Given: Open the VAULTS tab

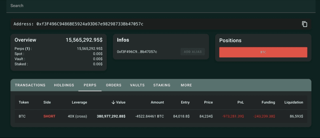Looking at the screenshot, I should [x=137, y=85].
